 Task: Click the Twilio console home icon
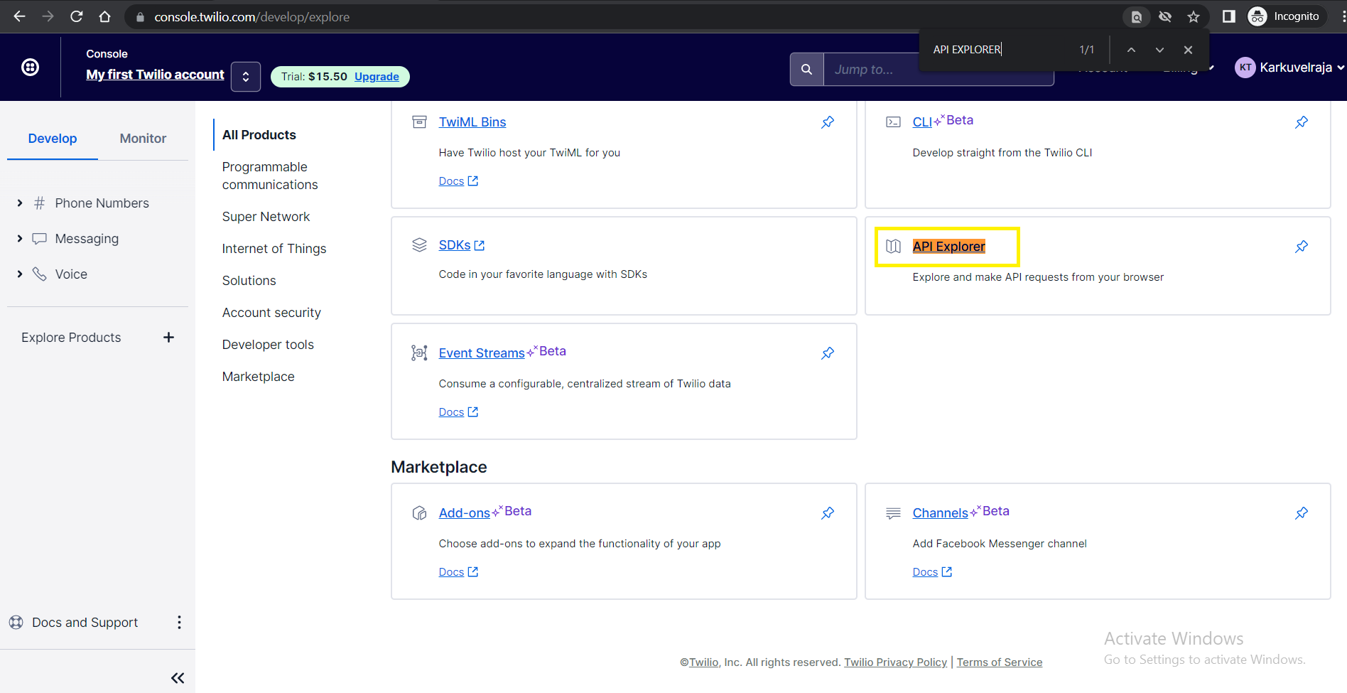[x=30, y=68]
